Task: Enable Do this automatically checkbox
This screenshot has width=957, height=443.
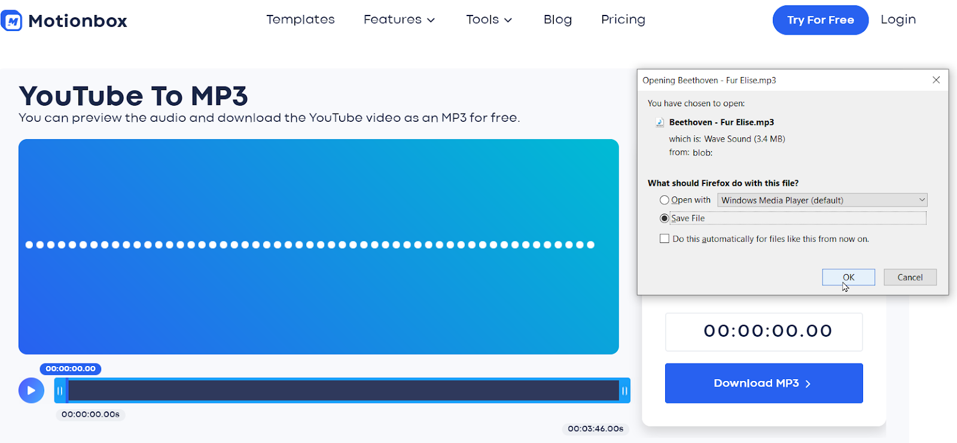Action: pyautogui.click(x=665, y=239)
